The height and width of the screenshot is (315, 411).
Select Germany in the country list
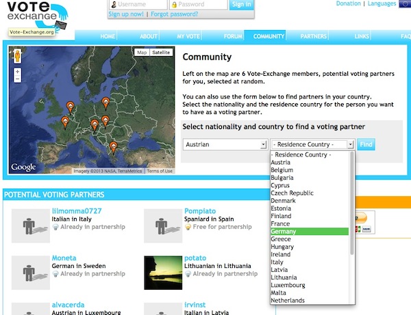pyautogui.click(x=310, y=232)
